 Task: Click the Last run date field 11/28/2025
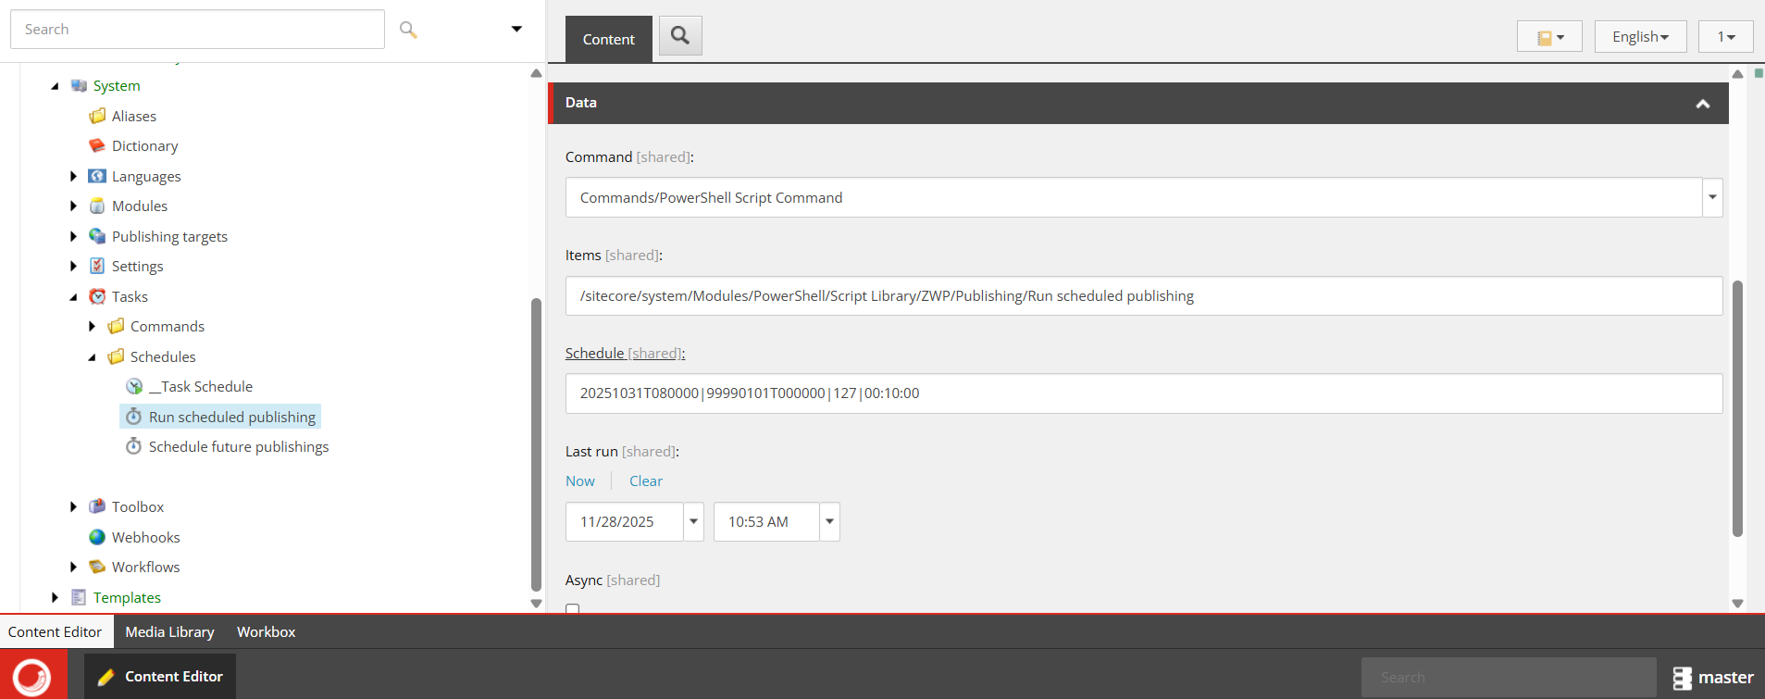[625, 521]
